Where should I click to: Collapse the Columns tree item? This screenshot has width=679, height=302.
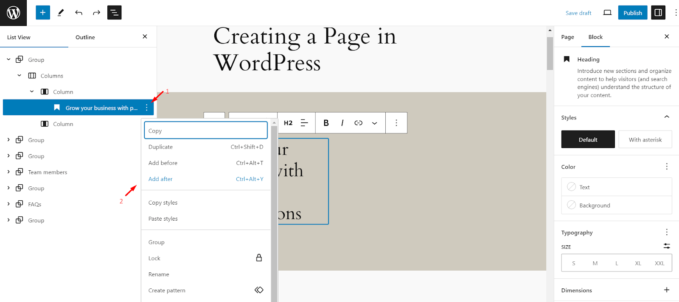click(x=20, y=75)
